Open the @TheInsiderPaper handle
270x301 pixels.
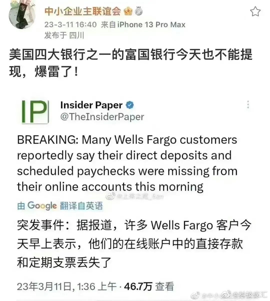(102, 117)
